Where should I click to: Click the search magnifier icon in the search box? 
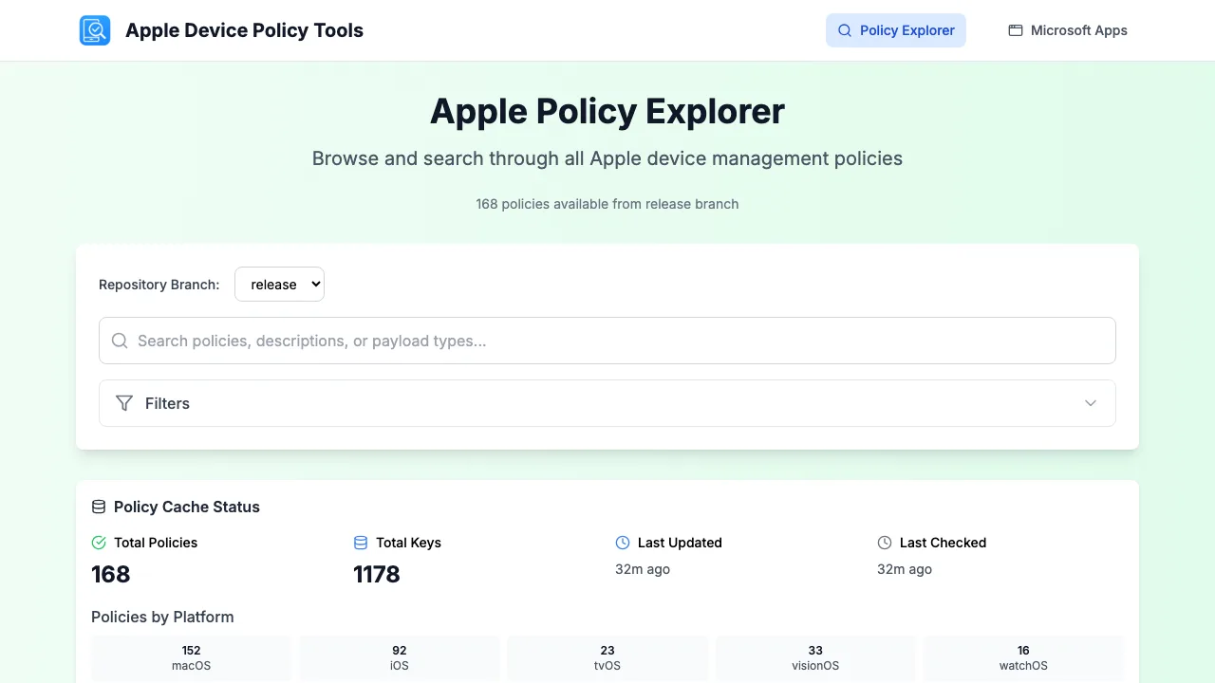[120, 341]
